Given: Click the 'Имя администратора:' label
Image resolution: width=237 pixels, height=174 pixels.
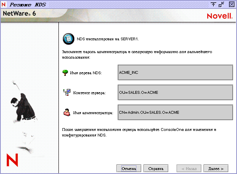Looking at the screenshot, I should coord(93,113).
